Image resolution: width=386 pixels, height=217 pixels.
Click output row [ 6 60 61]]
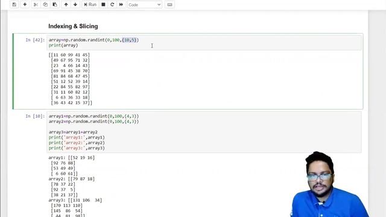tap(64, 174)
